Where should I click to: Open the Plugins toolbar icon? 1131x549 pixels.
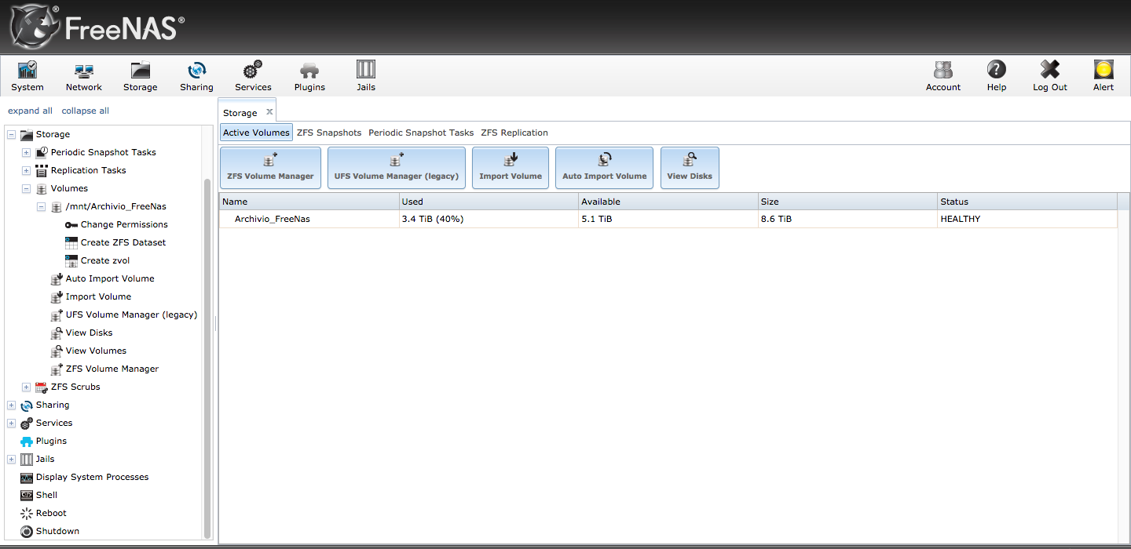(x=309, y=76)
